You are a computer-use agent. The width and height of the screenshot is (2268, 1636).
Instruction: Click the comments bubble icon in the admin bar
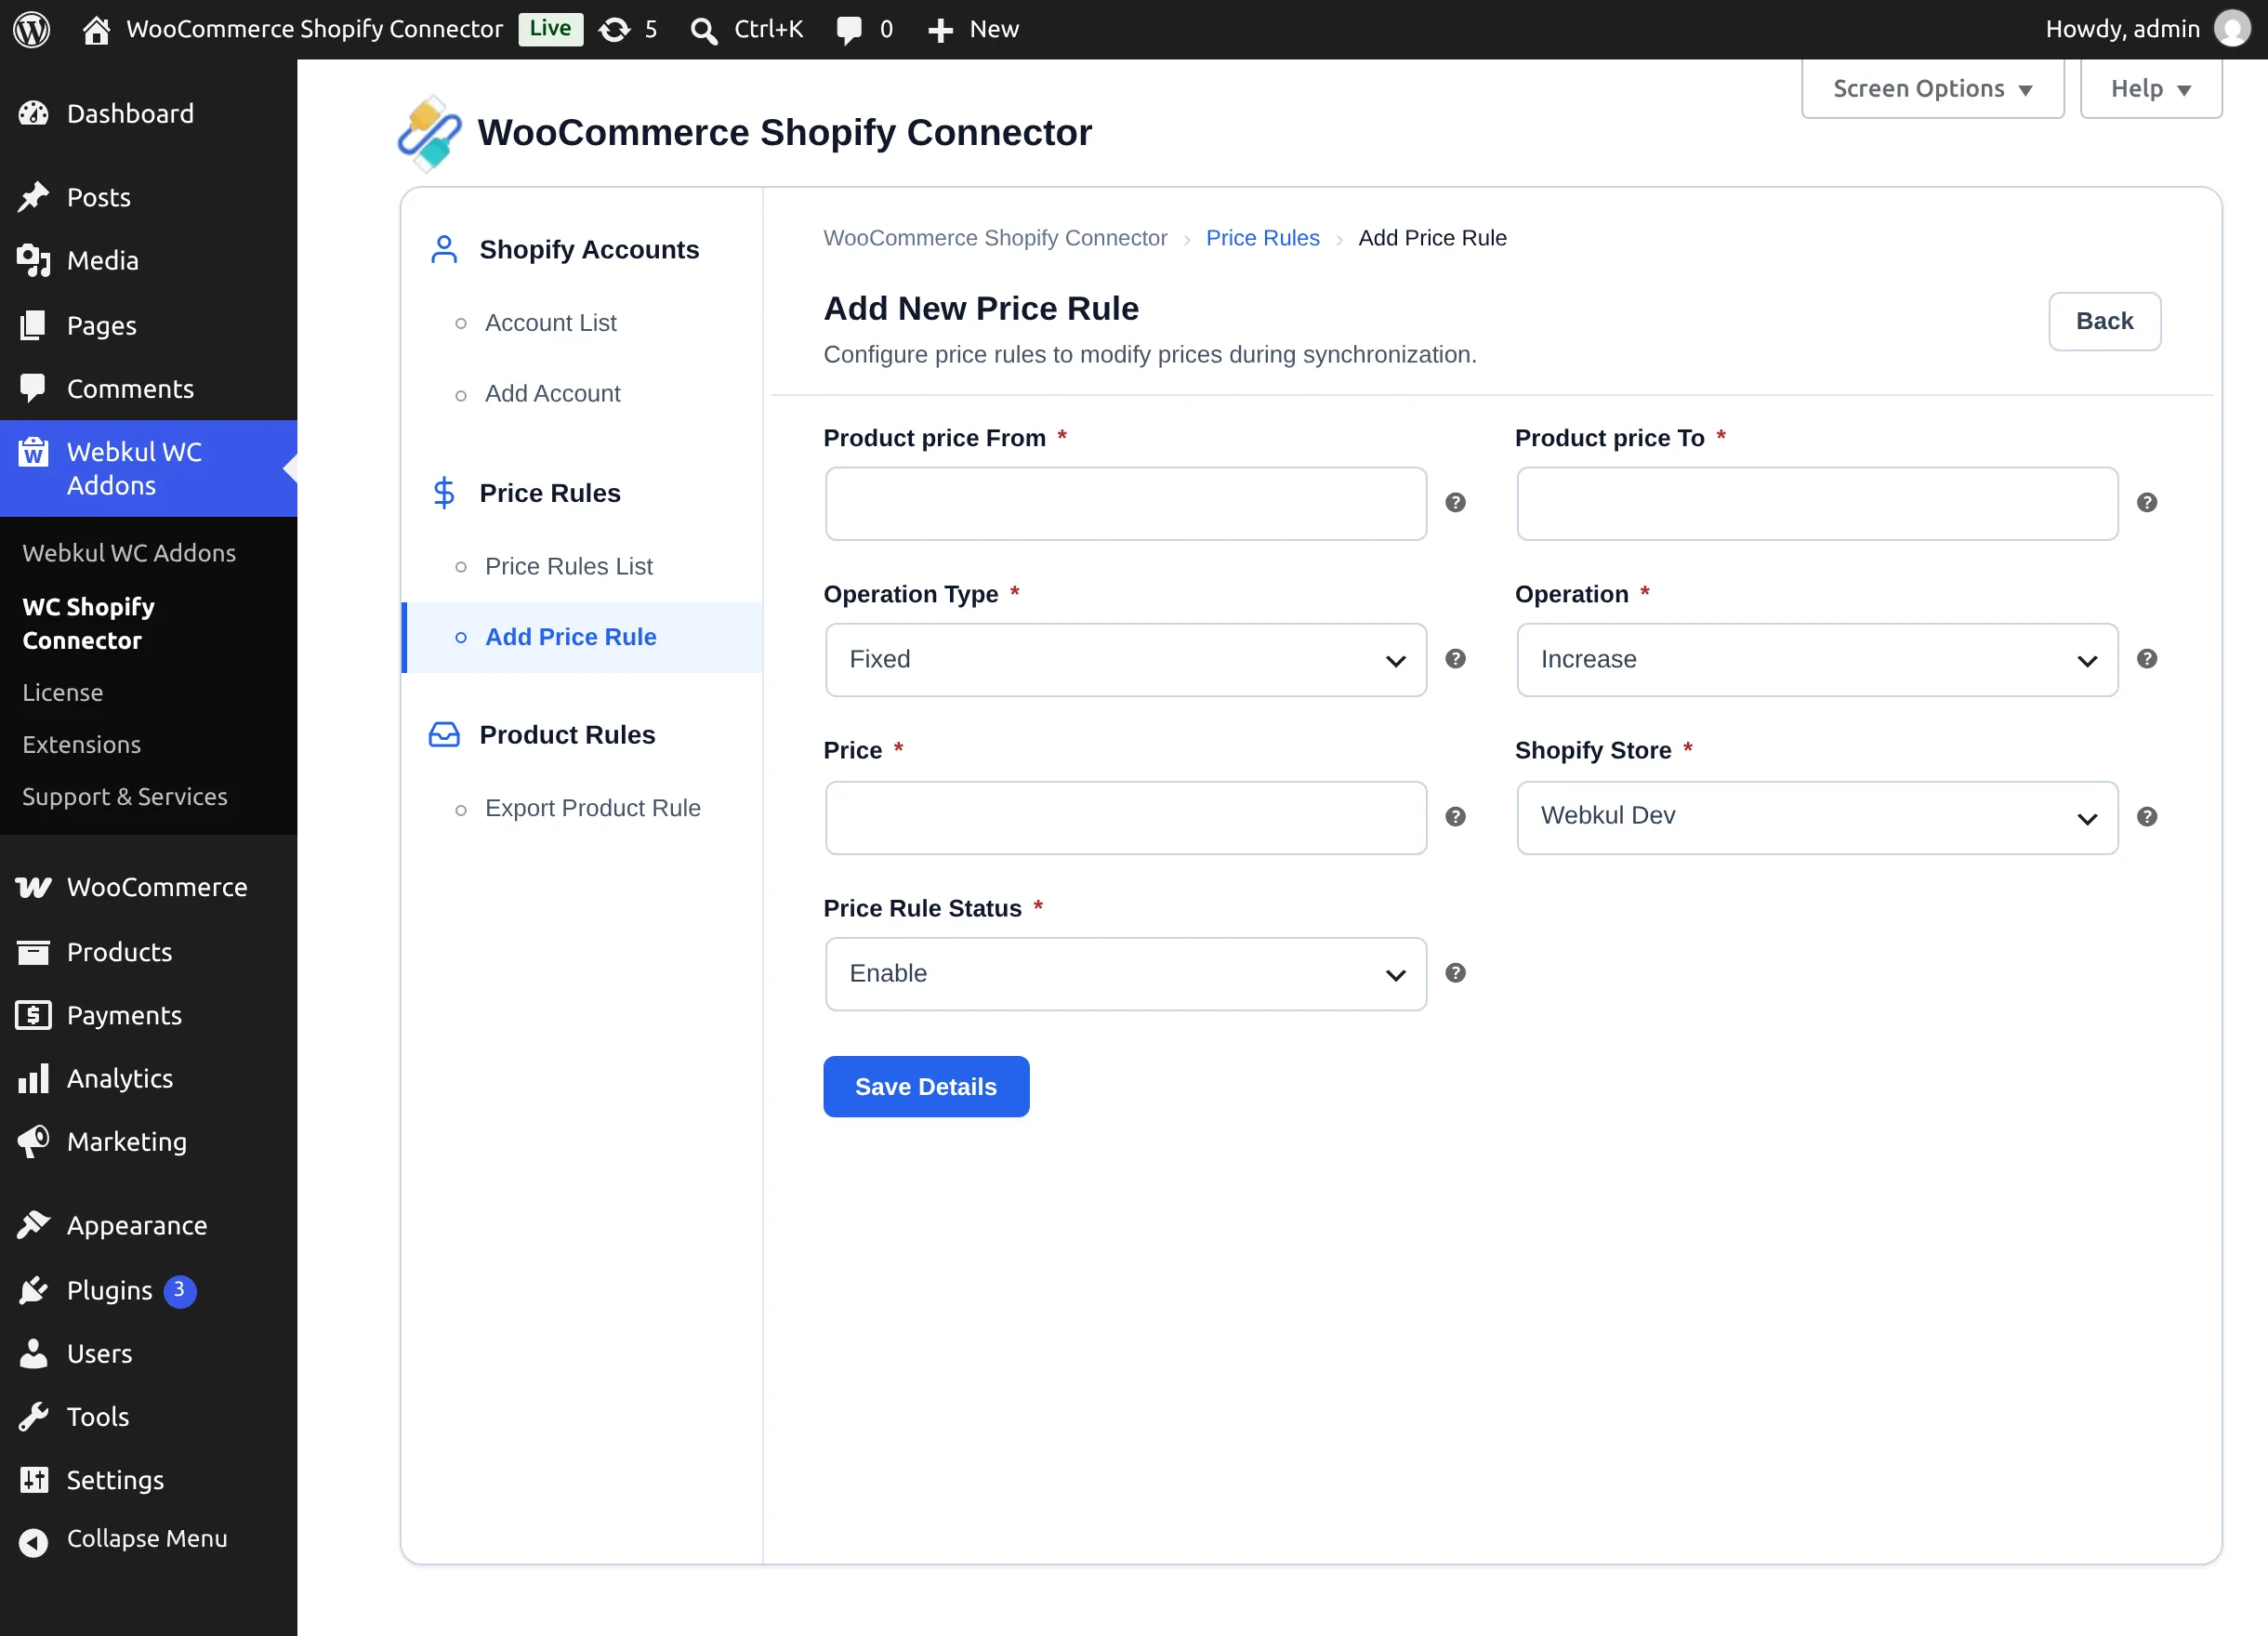point(849,30)
